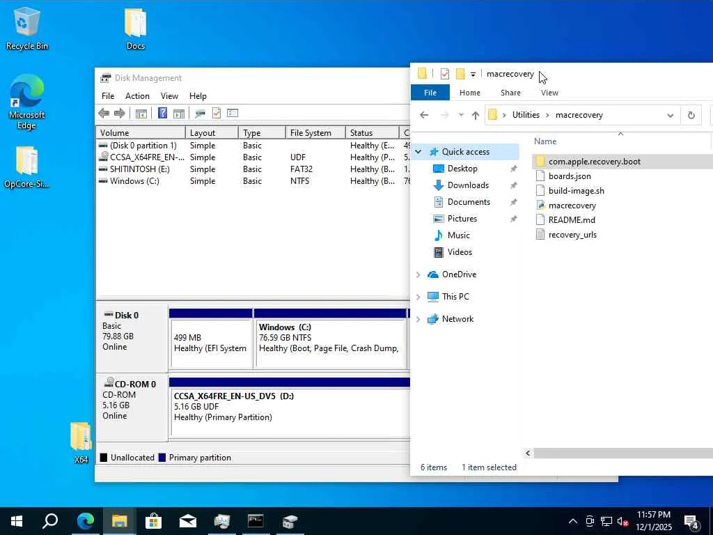The width and height of the screenshot is (713, 535).
Task: Open Disk Management View menu
Action: (x=169, y=96)
